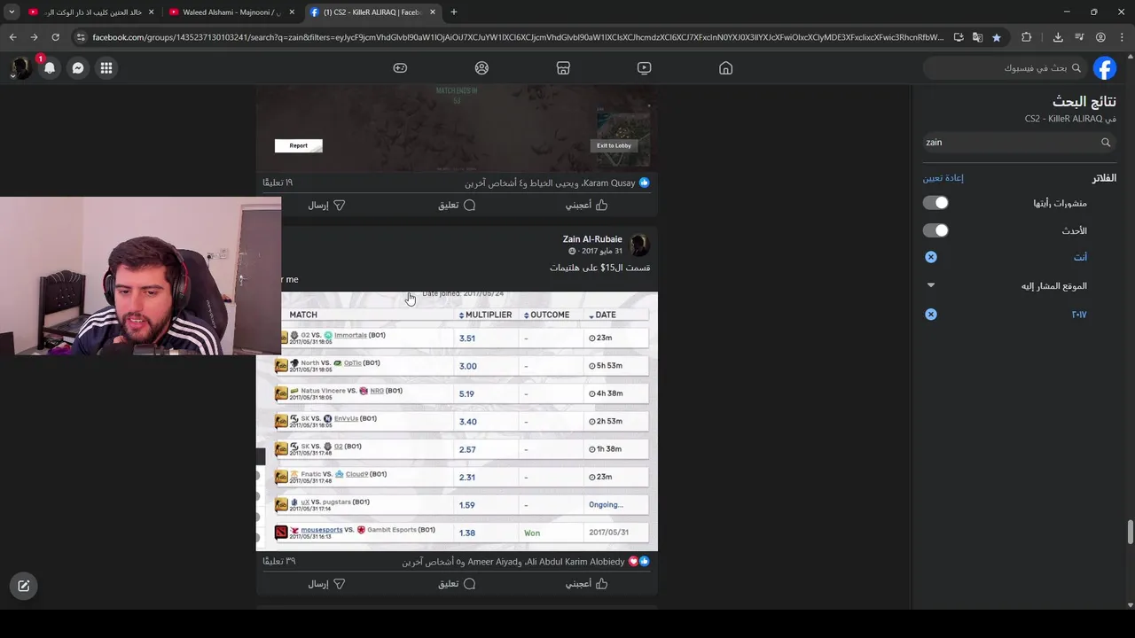Send Zain Al-Rubaie's post
This screenshot has height=638, width=1135.
coord(326,584)
